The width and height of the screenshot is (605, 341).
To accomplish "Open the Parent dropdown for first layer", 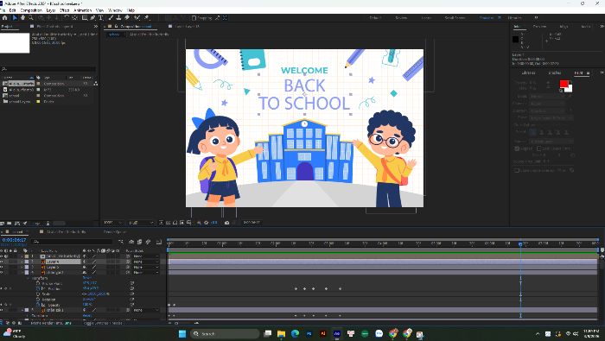I will coord(146,256).
